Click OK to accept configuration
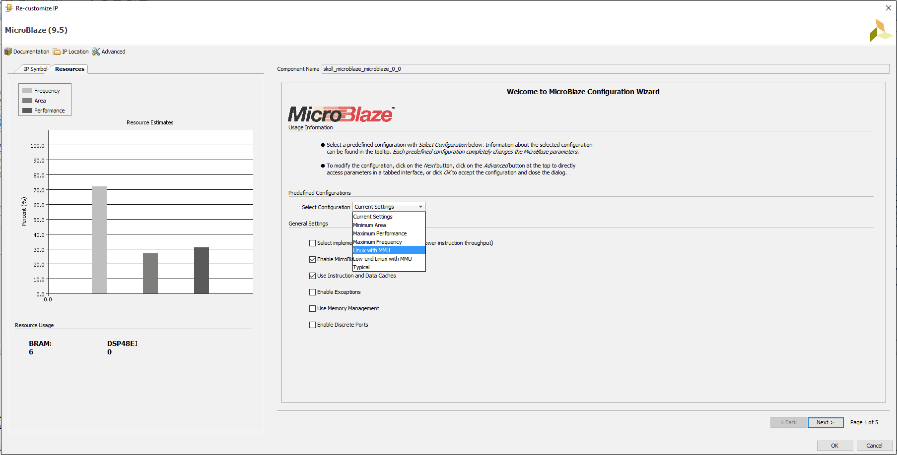Viewport: 897px width, 455px height. point(834,446)
